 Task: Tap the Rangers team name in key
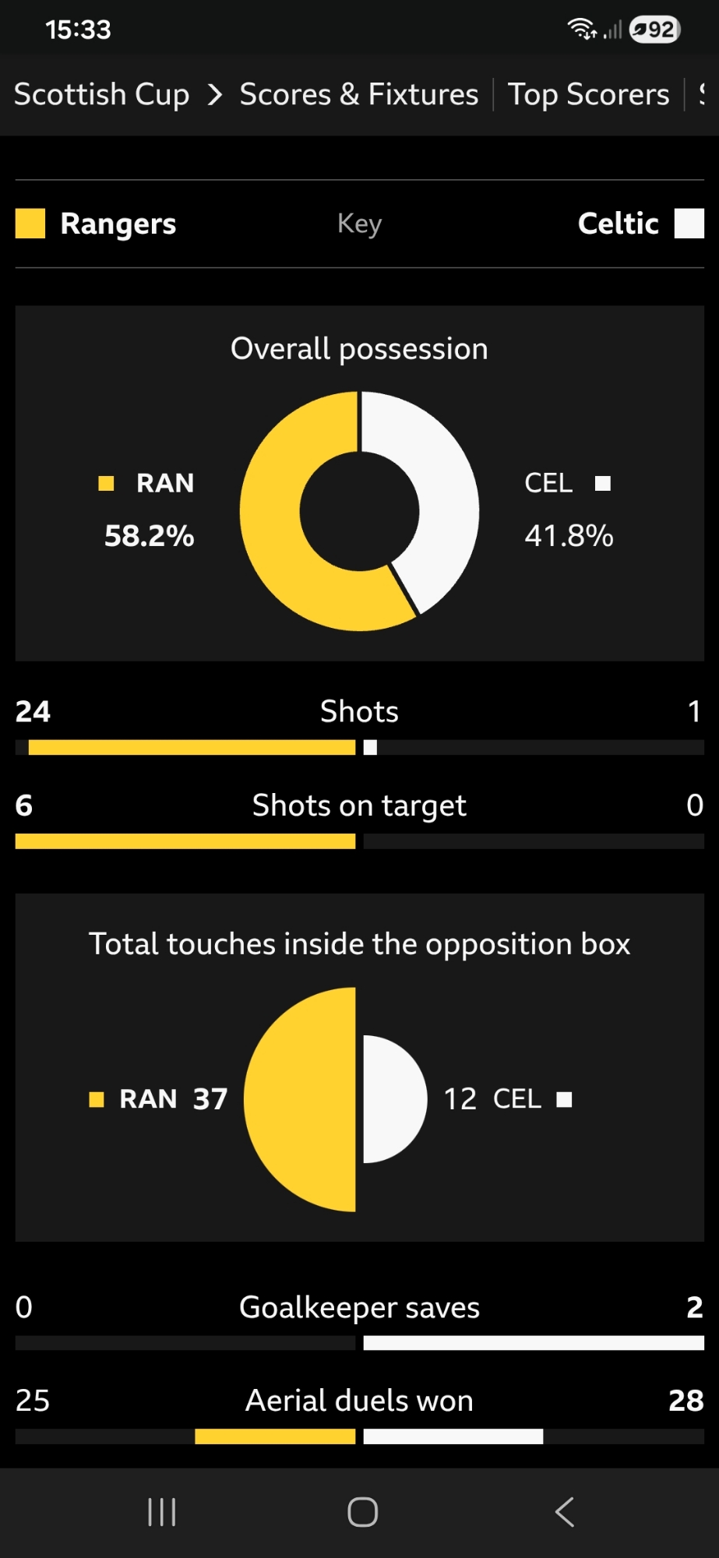click(x=118, y=224)
